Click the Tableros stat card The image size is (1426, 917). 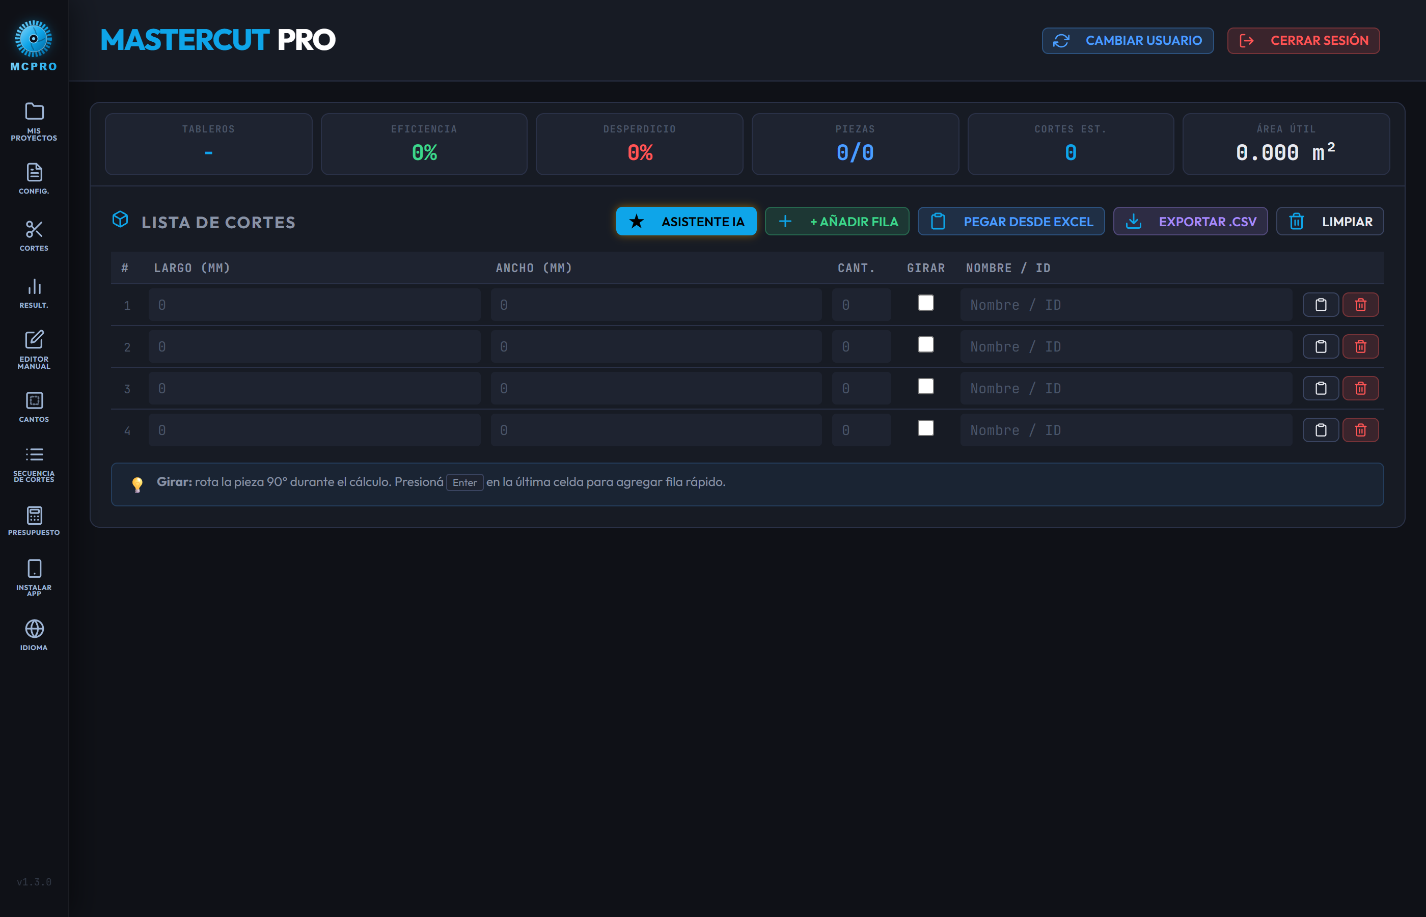[208, 144]
